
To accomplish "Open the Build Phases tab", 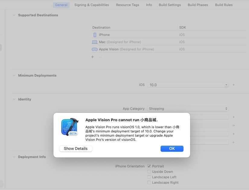I will coord(198,5).
